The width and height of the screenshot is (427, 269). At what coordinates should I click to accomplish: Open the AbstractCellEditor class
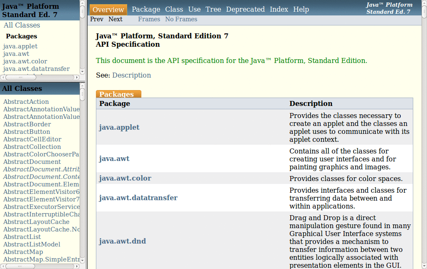(32, 139)
